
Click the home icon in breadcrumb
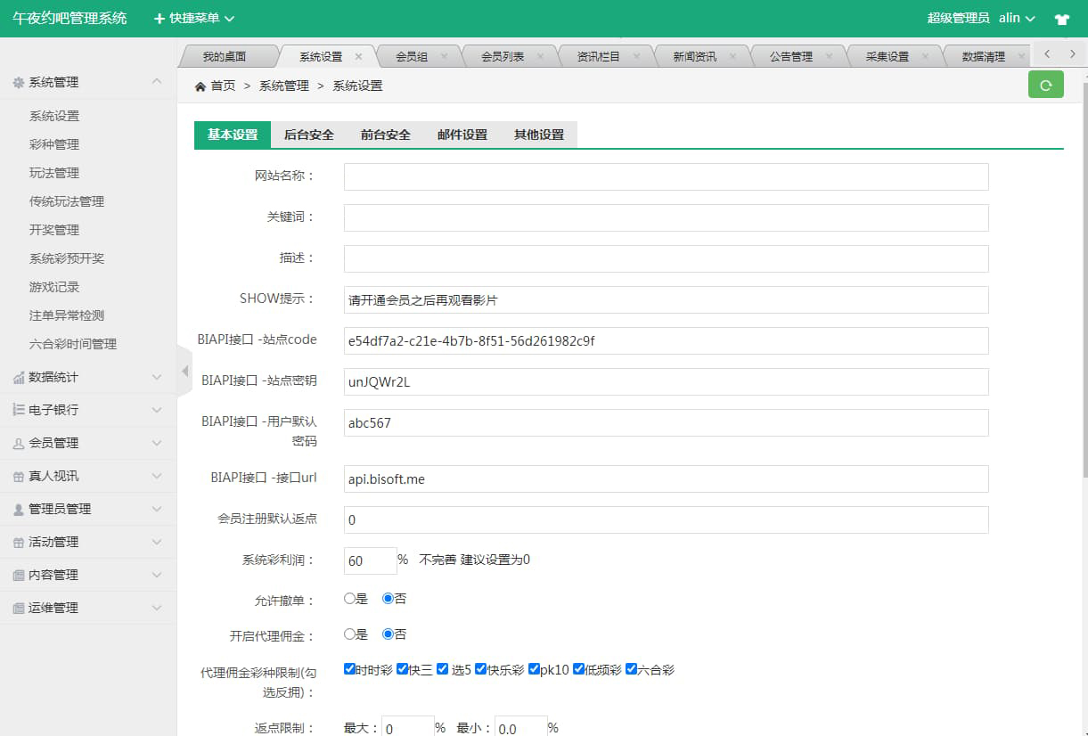coord(200,86)
